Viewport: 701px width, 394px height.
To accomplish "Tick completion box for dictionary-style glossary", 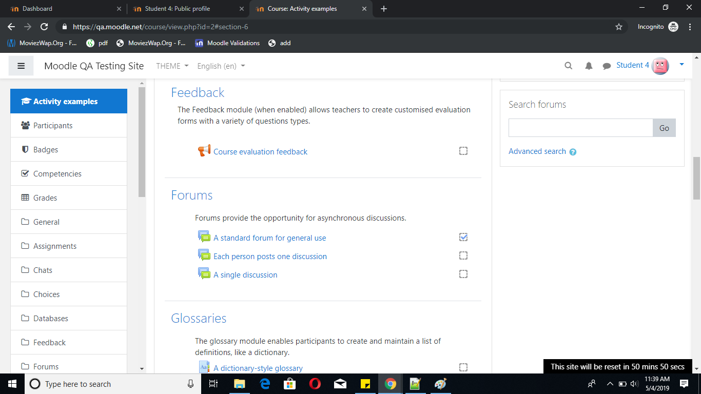I will coord(463,367).
